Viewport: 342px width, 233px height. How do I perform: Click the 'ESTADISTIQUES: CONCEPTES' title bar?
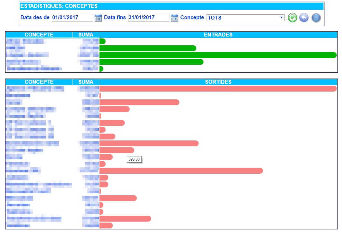172,6
